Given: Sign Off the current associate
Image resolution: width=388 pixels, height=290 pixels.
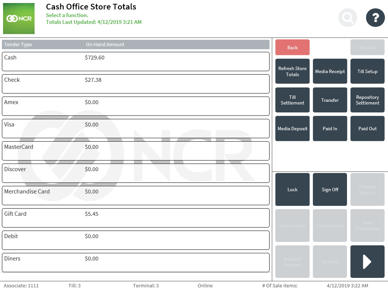Looking at the screenshot, I should [x=330, y=189].
